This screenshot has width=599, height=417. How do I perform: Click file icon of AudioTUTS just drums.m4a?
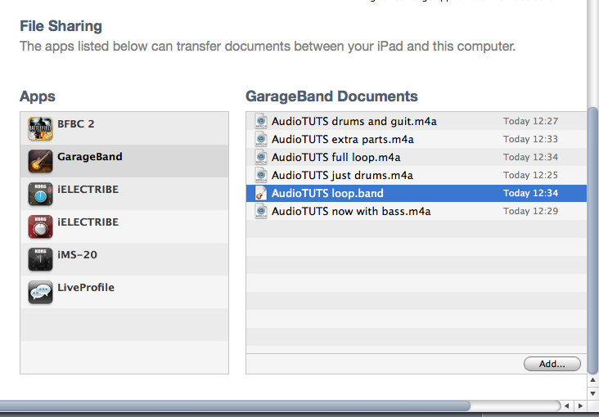coord(261,175)
